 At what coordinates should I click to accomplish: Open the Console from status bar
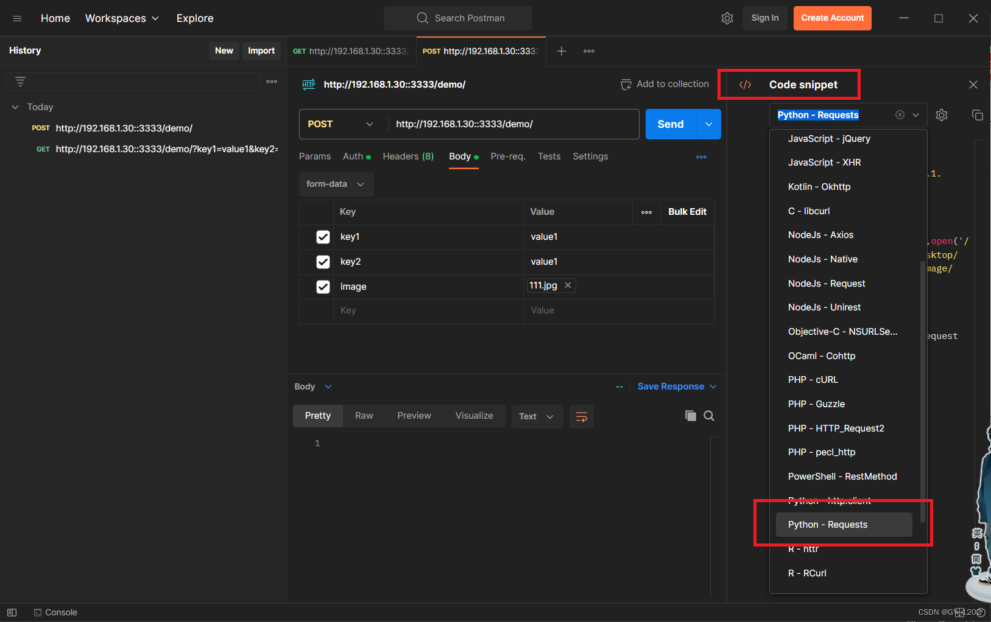tap(55, 613)
